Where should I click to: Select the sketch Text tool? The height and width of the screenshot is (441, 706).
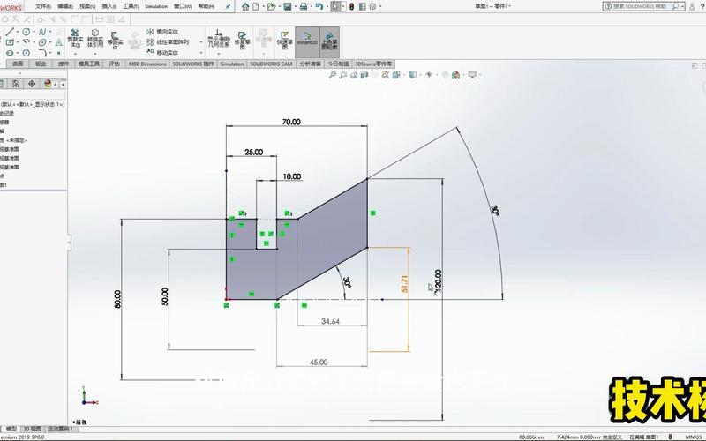click(58, 42)
